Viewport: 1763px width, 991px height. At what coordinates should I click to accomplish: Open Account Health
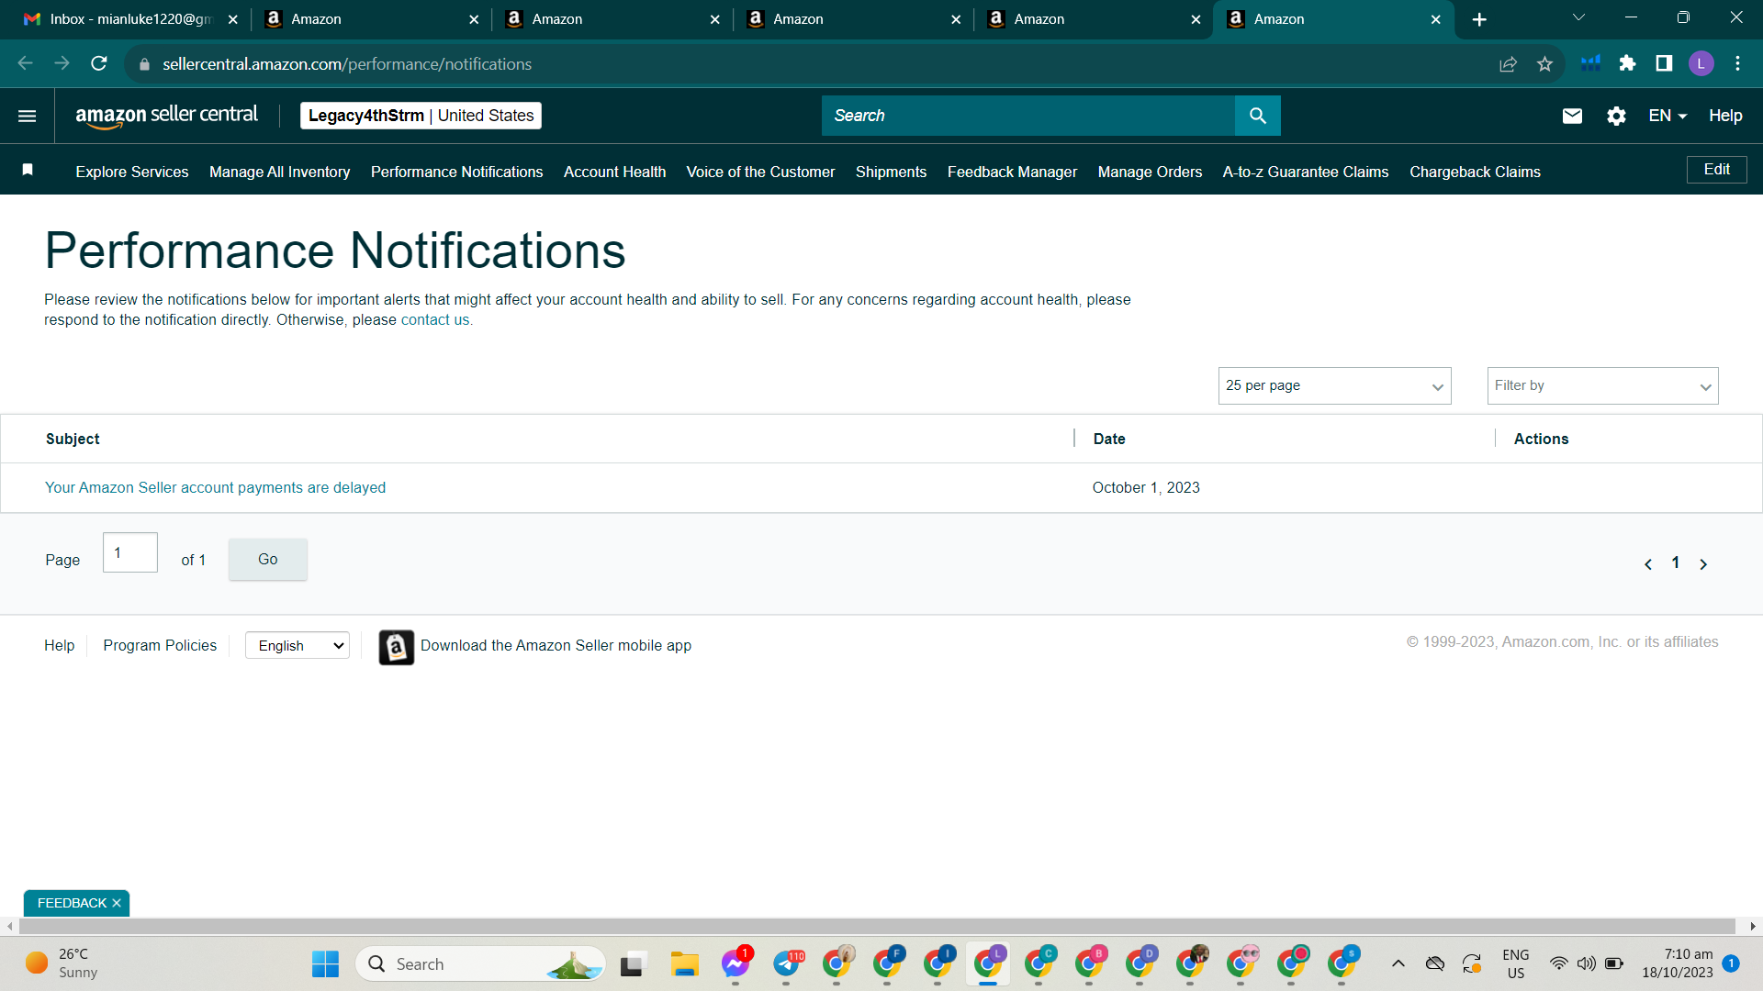[x=614, y=172]
